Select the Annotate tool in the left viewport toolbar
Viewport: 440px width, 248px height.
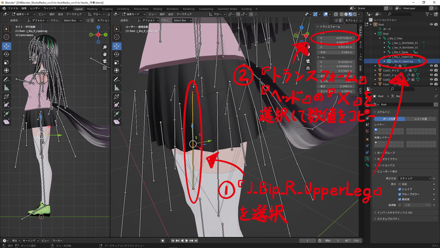pos(7,80)
